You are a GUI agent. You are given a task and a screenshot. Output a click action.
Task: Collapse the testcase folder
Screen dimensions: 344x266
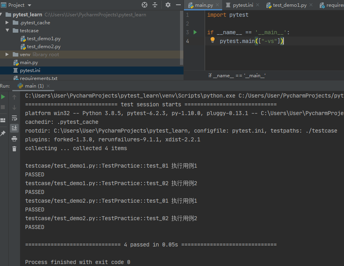tap(7, 30)
